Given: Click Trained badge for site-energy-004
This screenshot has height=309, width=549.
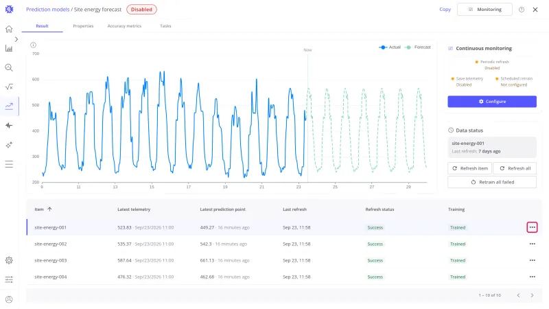Looking at the screenshot, I should point(458,277).
